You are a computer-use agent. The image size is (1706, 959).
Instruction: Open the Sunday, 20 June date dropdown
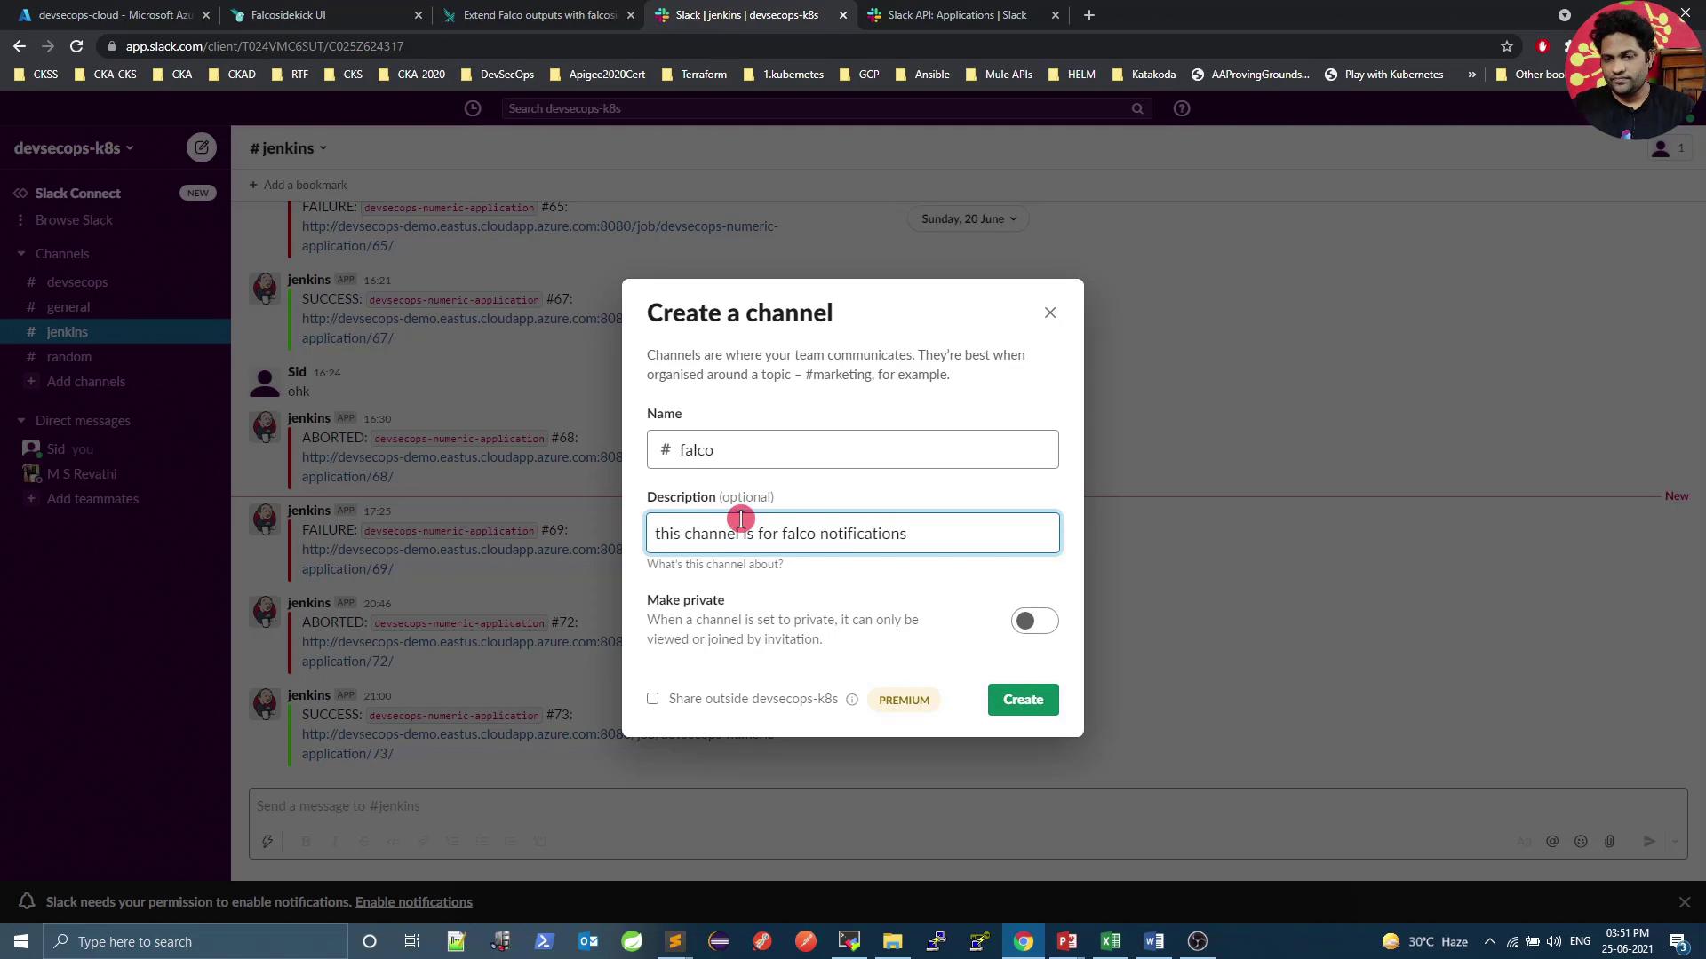click(969, 218)
